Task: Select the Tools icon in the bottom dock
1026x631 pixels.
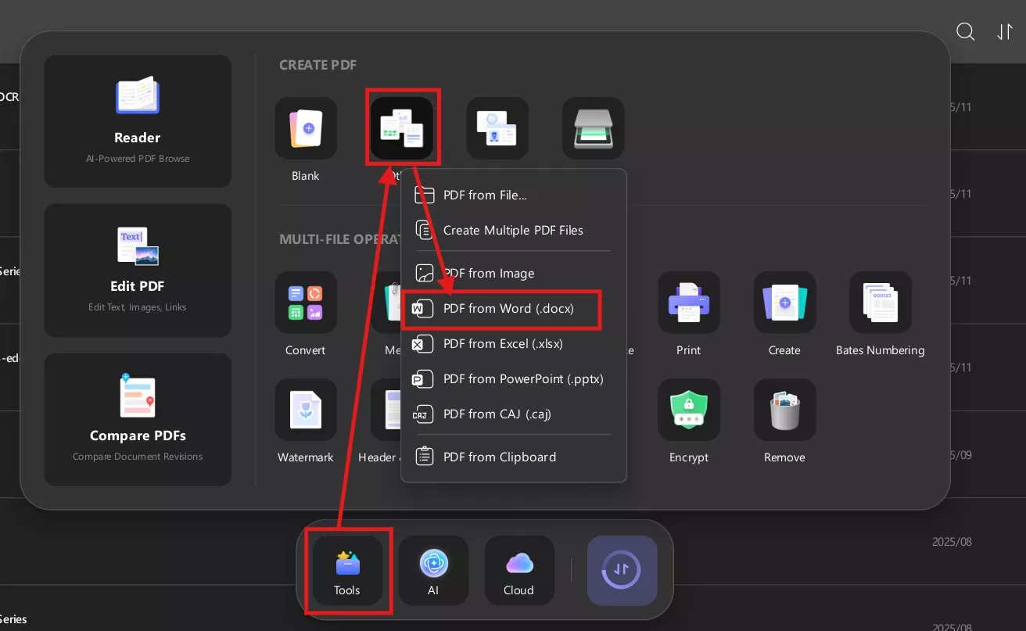Action: pos(347,570)
